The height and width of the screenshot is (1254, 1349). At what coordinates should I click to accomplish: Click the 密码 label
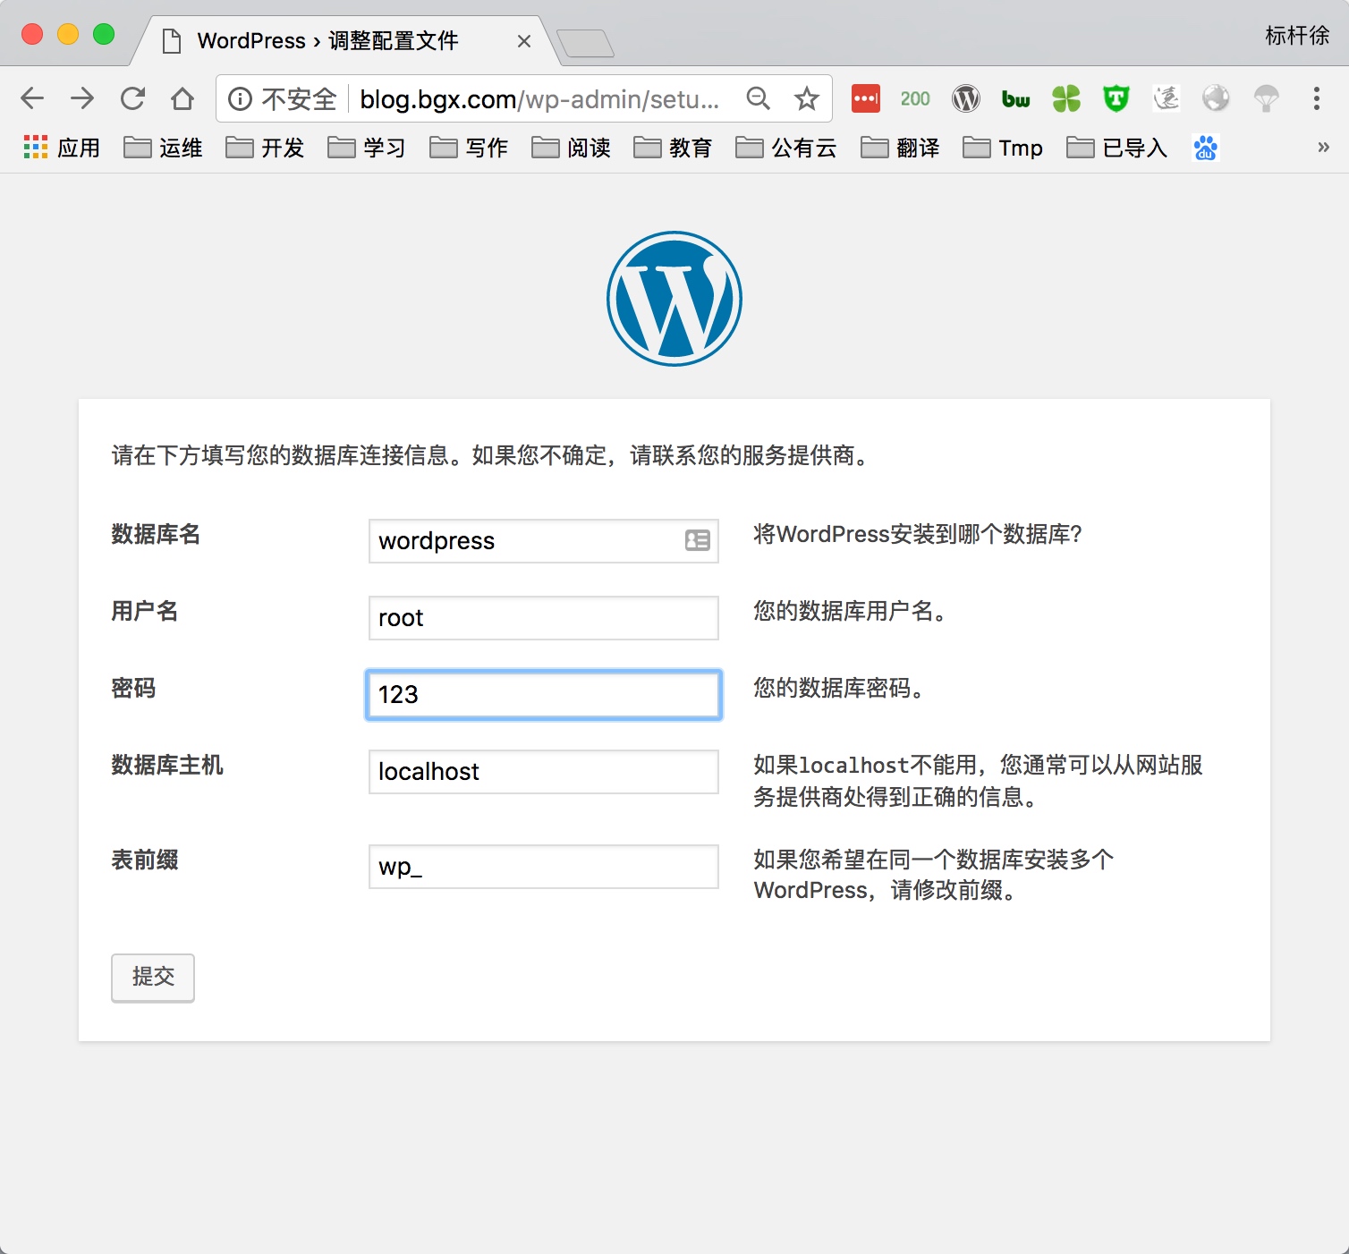133,689
